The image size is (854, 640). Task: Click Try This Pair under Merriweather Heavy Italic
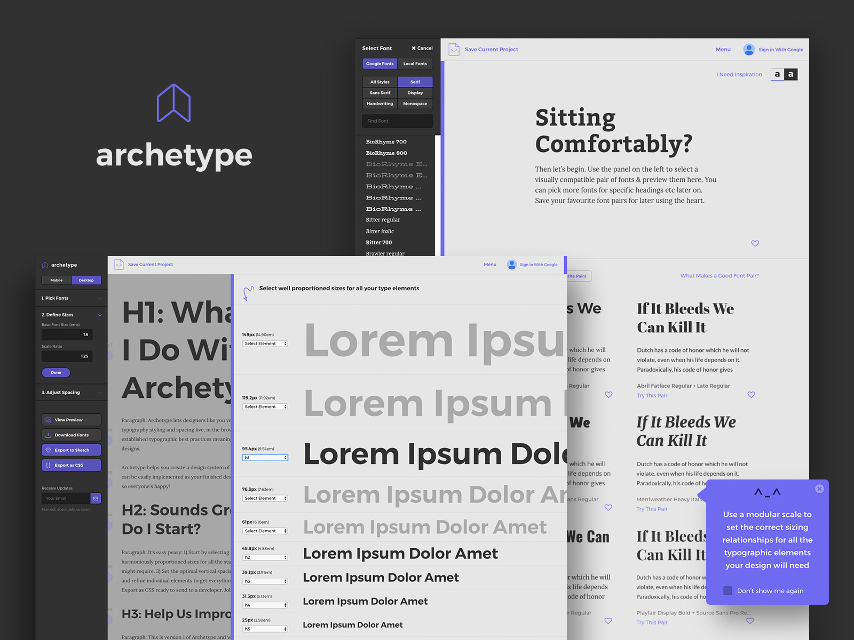click(652, 509)
